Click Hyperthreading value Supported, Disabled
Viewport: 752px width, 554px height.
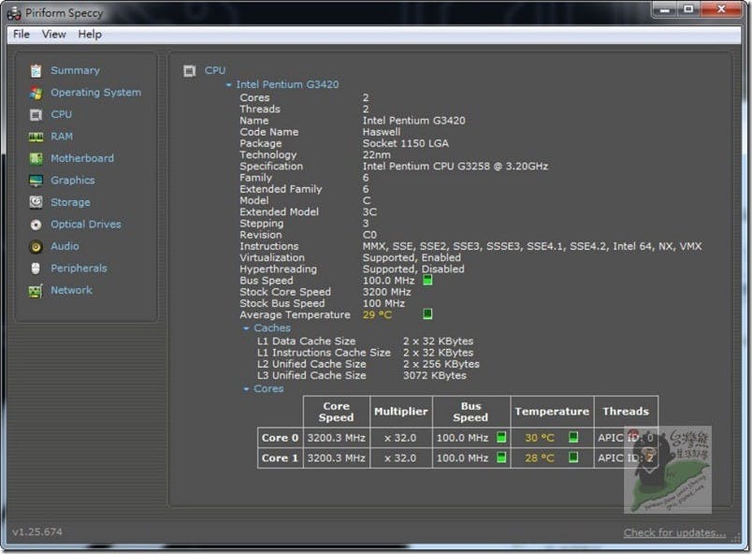point(413,270)
